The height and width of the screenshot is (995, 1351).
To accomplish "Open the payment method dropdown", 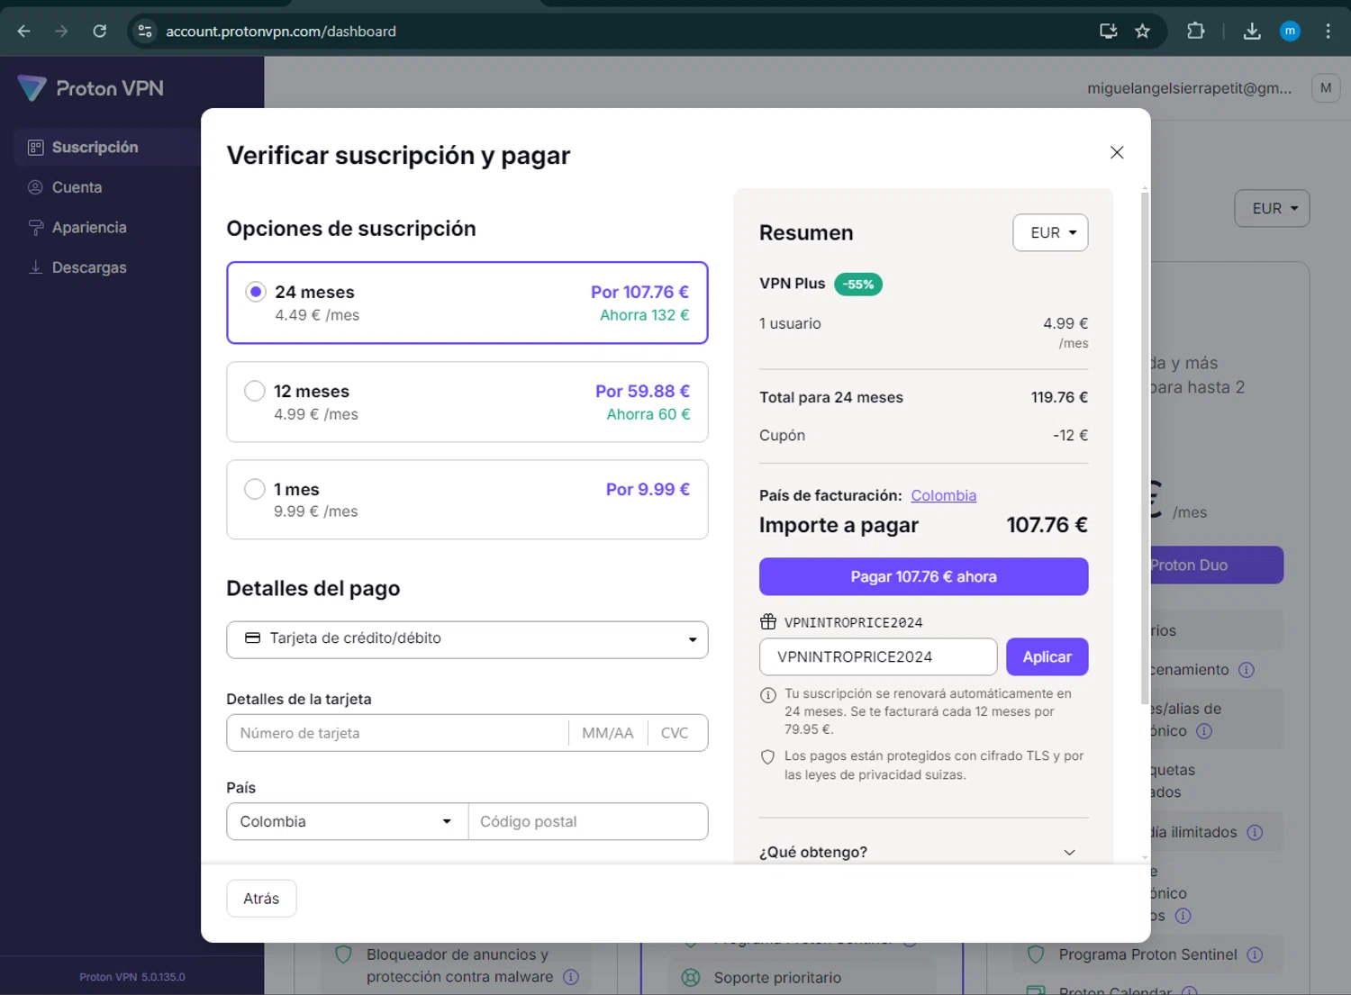I will [x=467, y=639].
